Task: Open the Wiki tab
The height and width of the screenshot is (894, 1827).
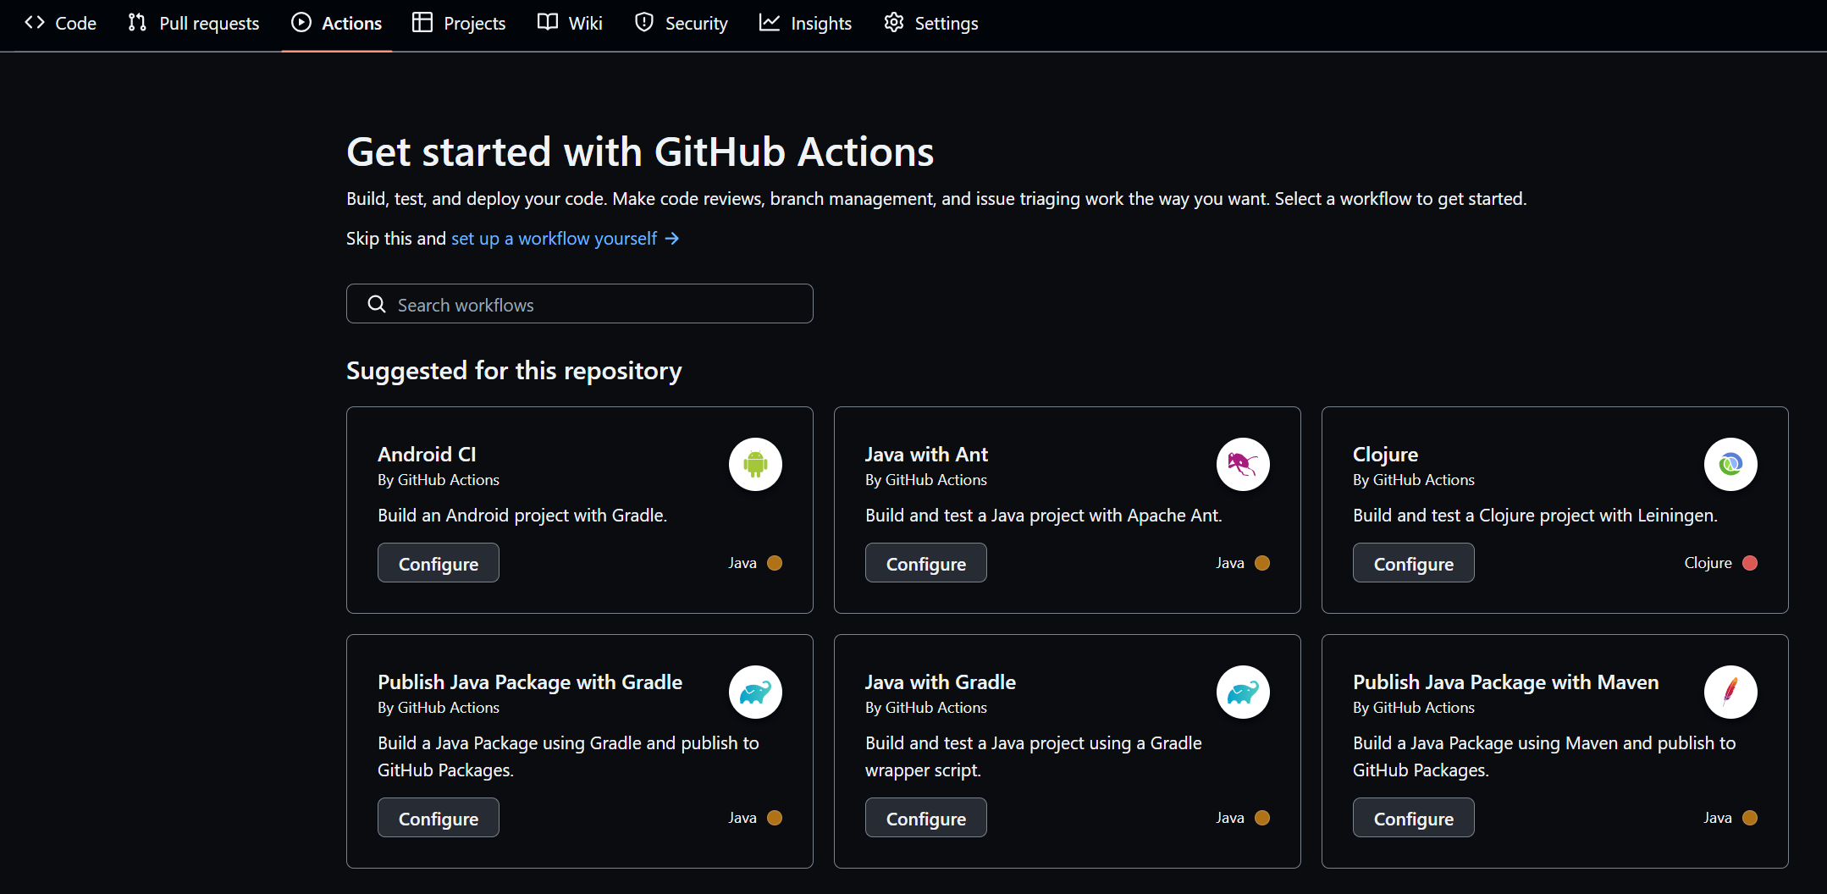Action: coord(570,23)
